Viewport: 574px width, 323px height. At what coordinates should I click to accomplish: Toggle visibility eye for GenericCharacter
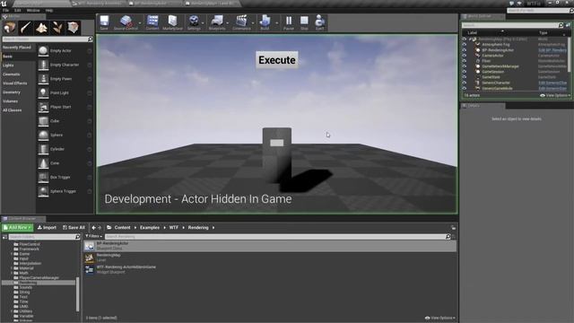tap(465, 83)
